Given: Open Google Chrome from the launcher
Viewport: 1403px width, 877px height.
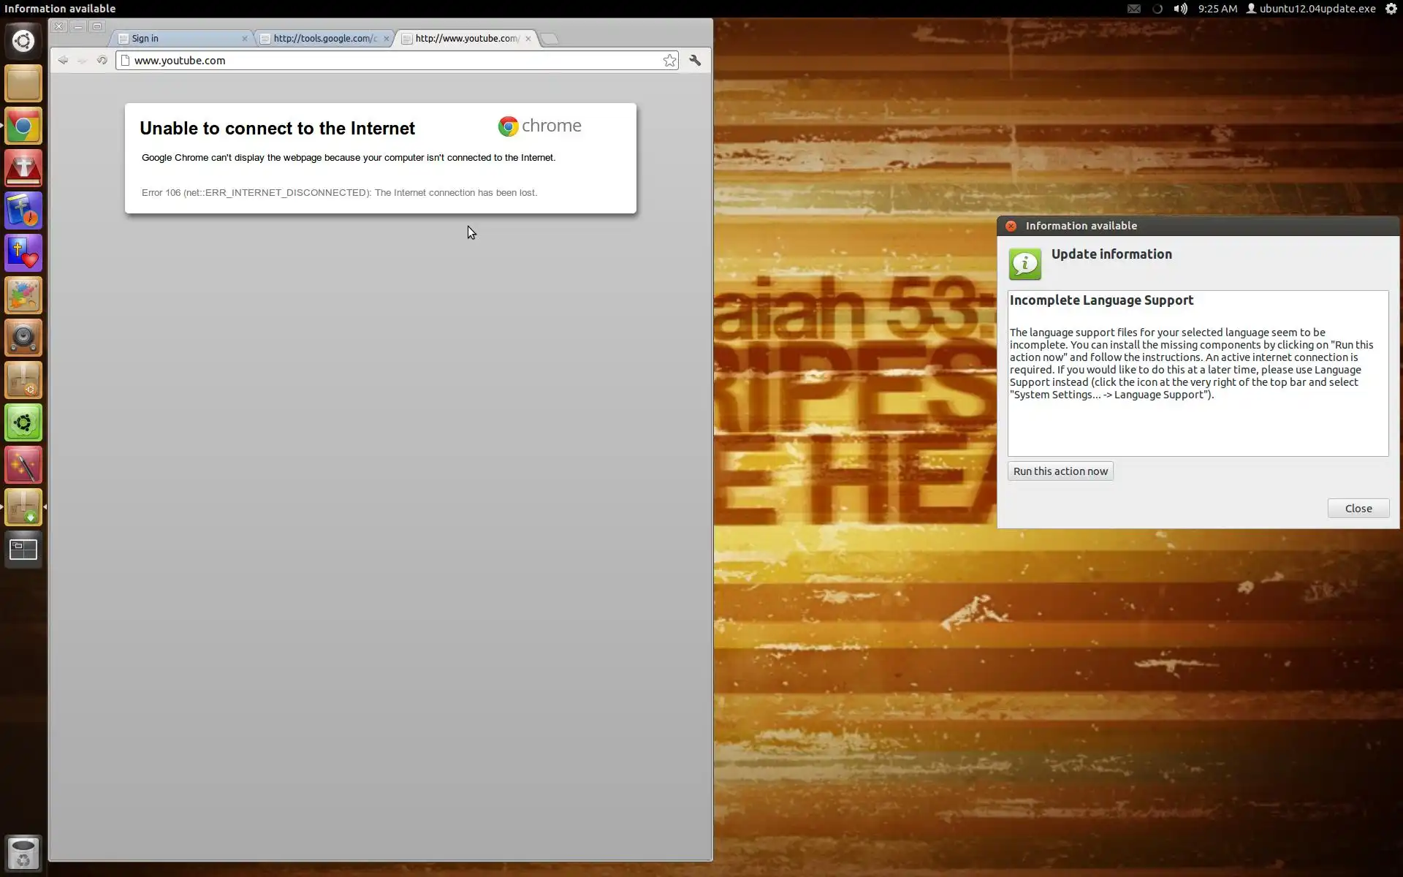Looking at the screenshot, I should [x=23, y=126].
